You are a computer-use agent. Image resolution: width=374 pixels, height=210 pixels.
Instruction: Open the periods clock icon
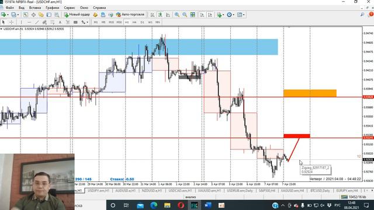pos(229,15)
